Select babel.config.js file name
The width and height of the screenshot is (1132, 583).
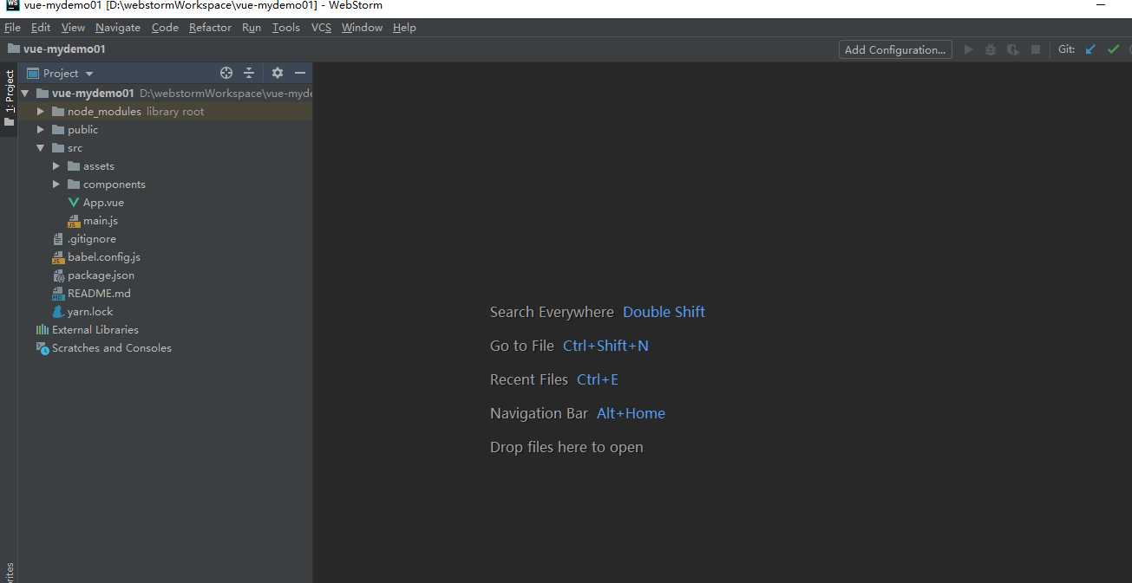104,257
